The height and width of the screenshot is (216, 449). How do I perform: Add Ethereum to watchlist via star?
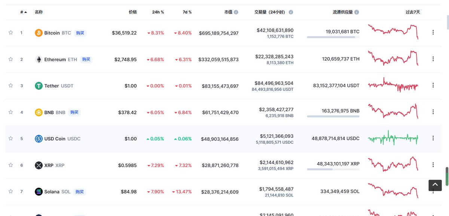click(10, 59)
